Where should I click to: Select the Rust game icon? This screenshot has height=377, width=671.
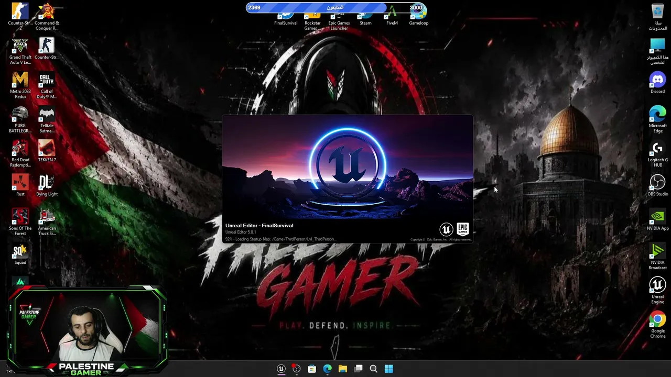(x=20, y=185)
